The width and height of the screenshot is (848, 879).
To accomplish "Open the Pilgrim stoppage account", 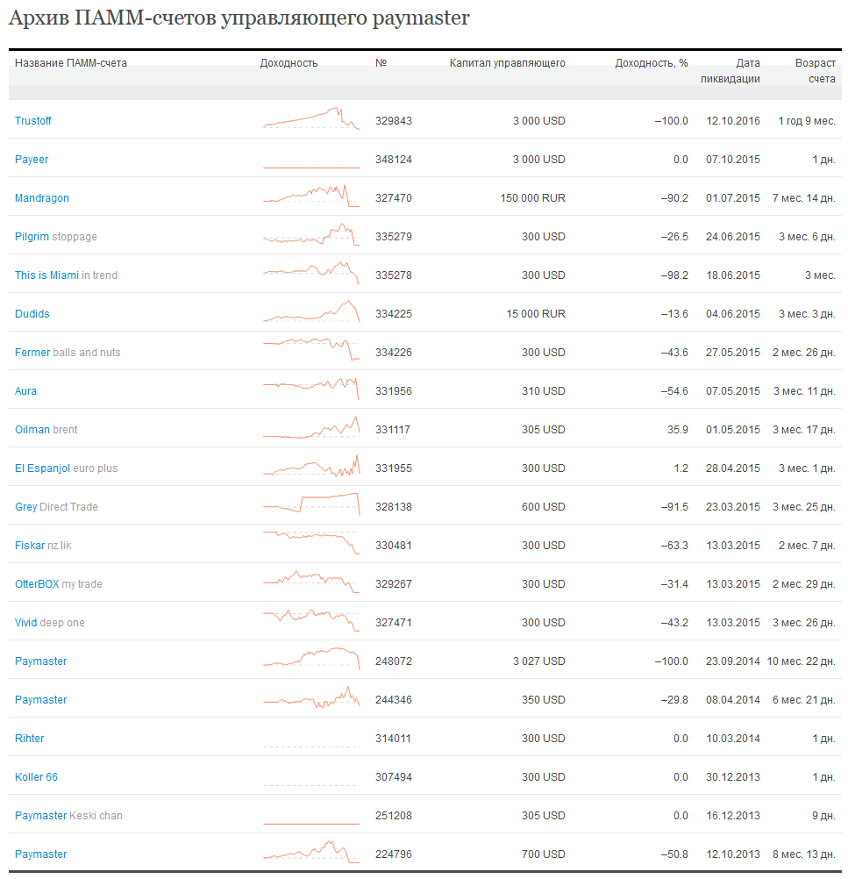I will [33, 237].
